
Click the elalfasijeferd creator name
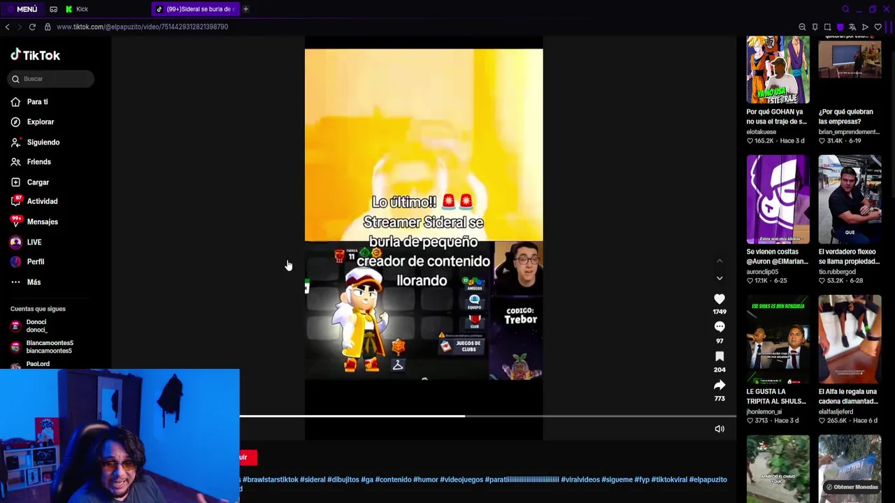coord(836,412)
